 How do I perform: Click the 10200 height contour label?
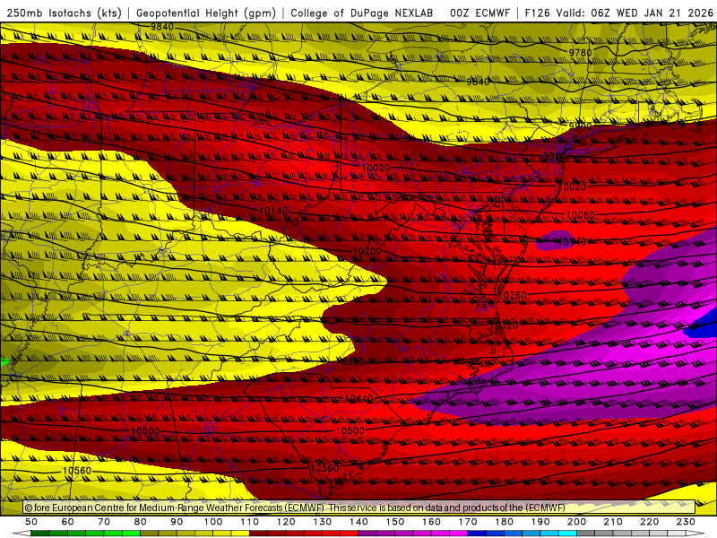[x=367, y=251]
